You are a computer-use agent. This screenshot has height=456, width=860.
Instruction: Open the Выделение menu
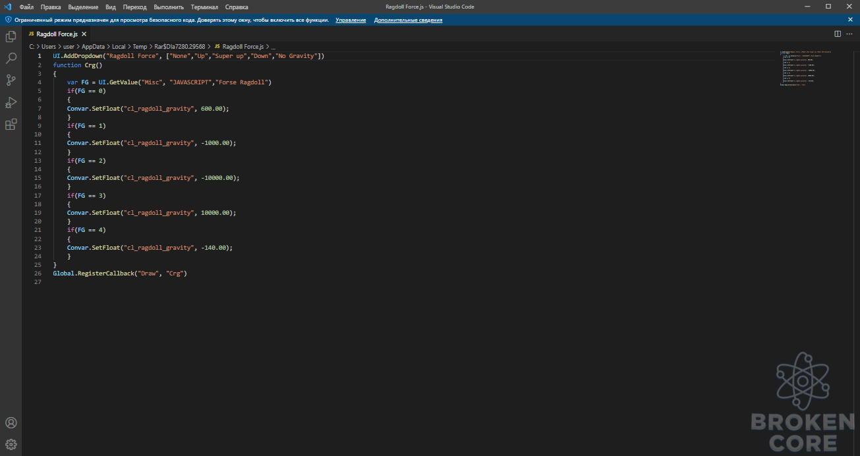(83, 7)
